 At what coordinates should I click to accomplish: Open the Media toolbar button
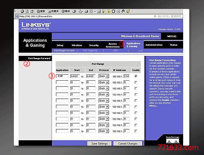point(66,11)
